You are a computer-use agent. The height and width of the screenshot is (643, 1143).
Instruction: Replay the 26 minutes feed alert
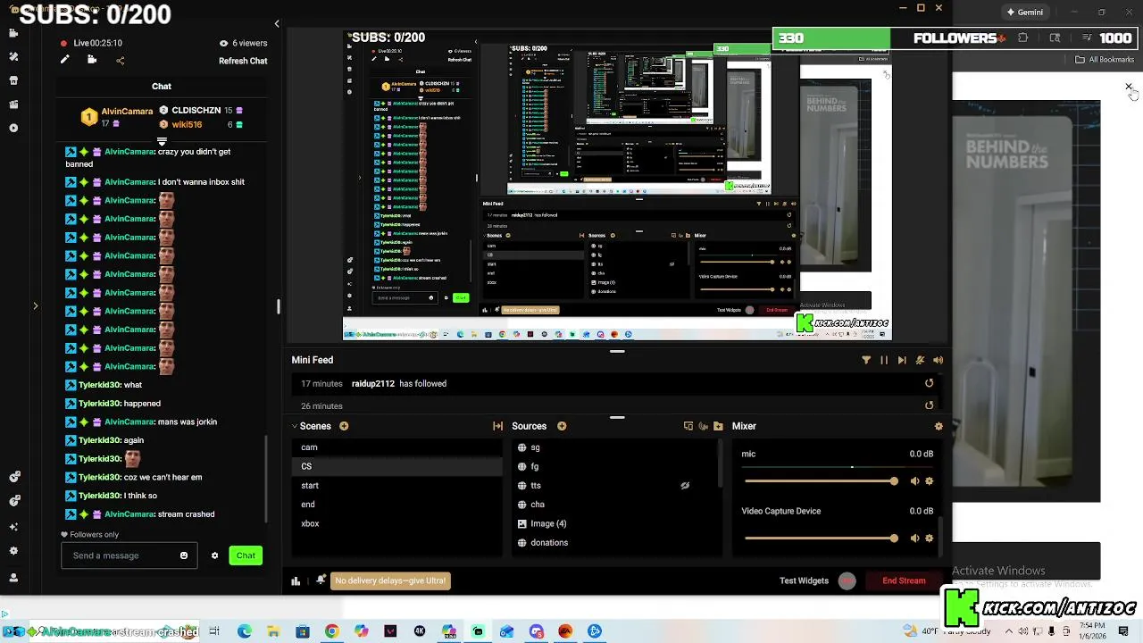[929, 405]
